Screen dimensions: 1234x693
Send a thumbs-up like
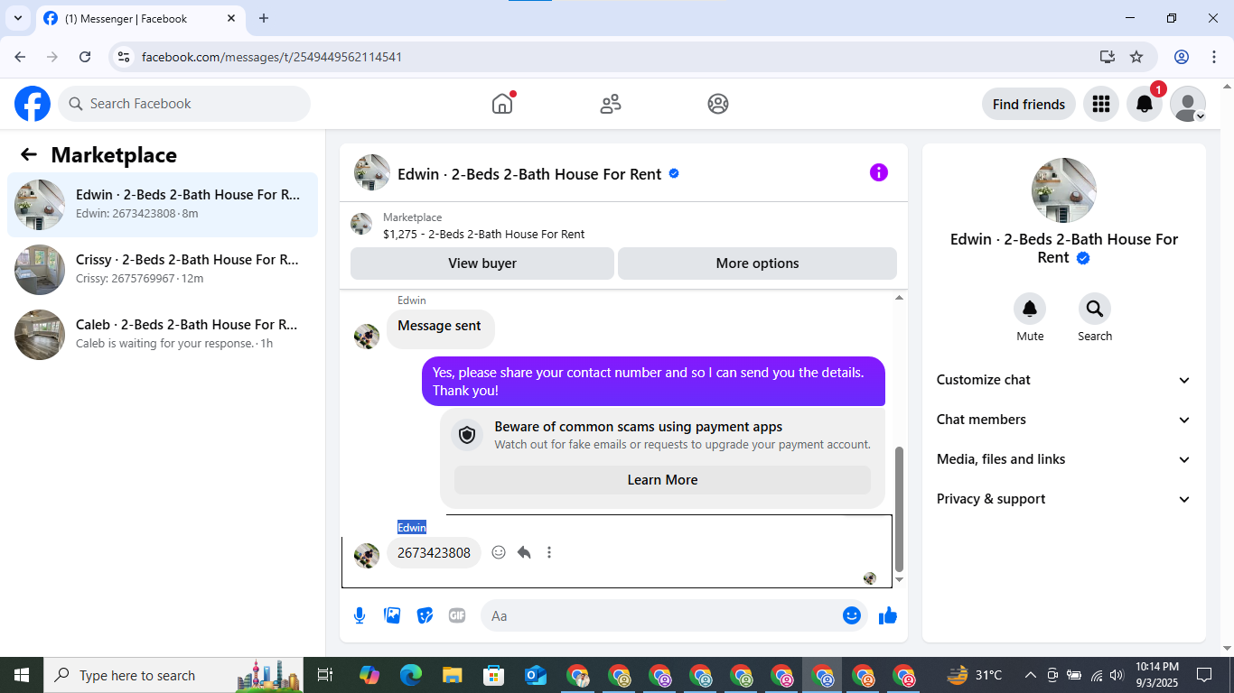pyautogui.click(x=888, y=615)
